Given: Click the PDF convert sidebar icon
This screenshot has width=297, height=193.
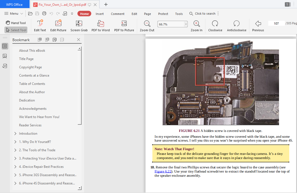Looking at the screenshot, I should (5, 66).
